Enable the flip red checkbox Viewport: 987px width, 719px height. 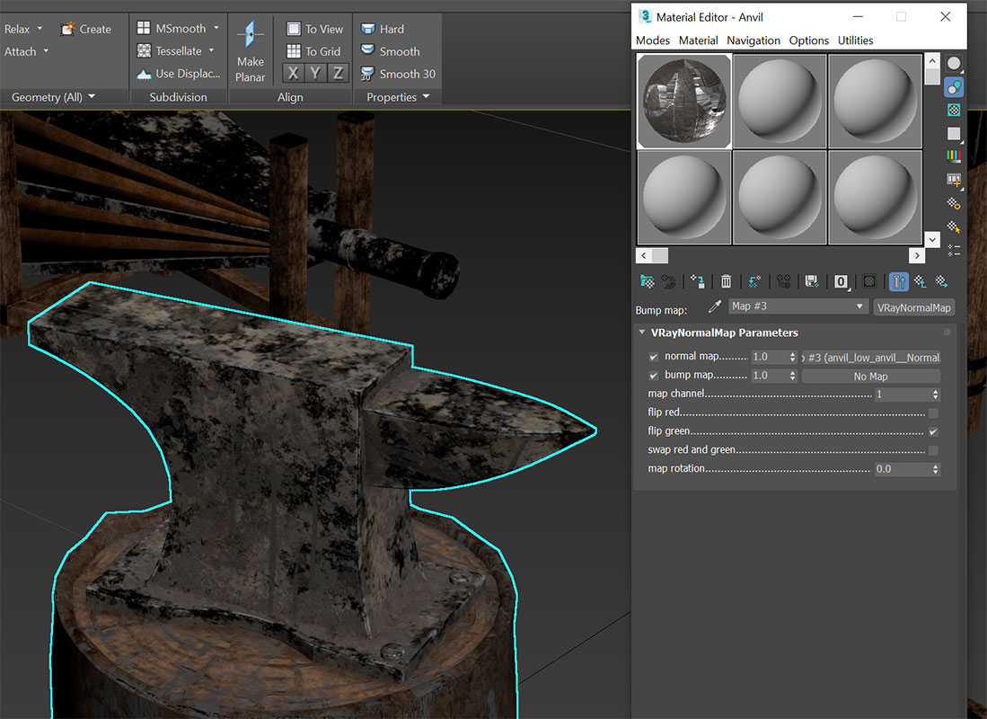(x=933, y=413)
